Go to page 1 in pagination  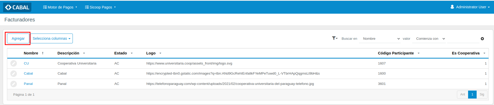click(x=472, y=94)
